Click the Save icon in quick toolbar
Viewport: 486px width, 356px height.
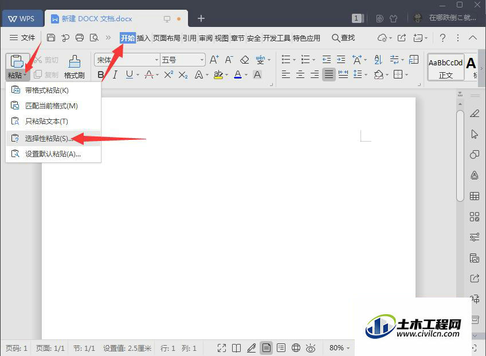point(51,38)
